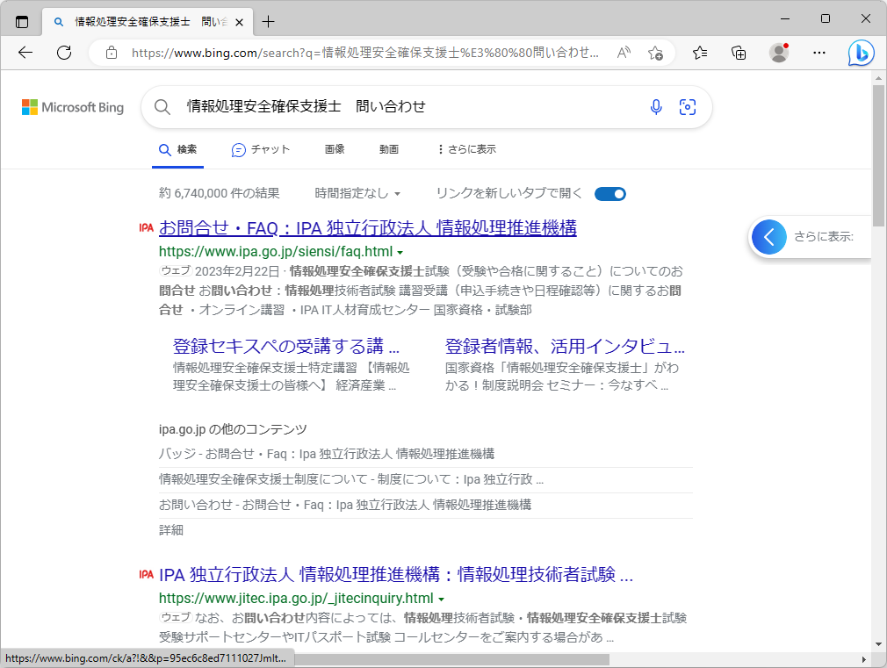
Task: Open the お問合せ・FAQ IPA result link
Action: pos(367,228)
